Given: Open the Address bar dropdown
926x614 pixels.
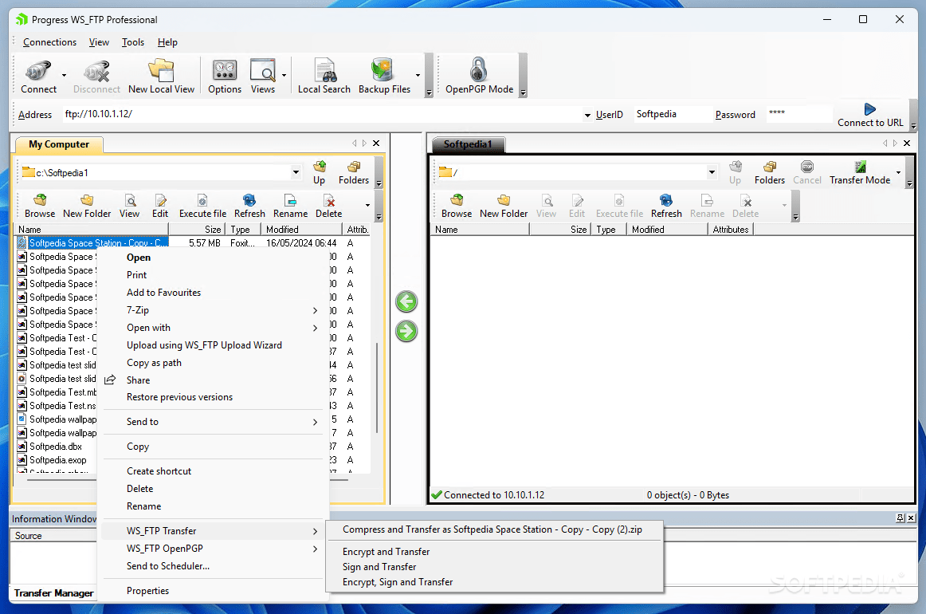Looking at the screenshot, I should [x=587, y=114].
